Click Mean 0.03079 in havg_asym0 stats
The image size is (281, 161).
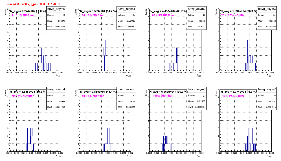(56, 21)
